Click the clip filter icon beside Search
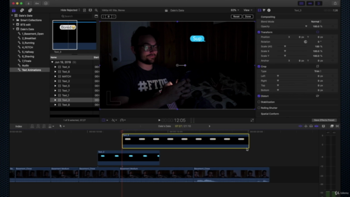 (x=96, y=16)
